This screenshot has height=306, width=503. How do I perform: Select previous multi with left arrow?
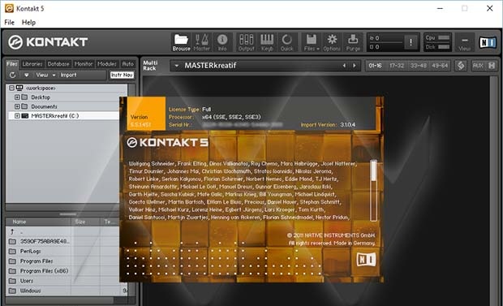[x=344, y=66]
